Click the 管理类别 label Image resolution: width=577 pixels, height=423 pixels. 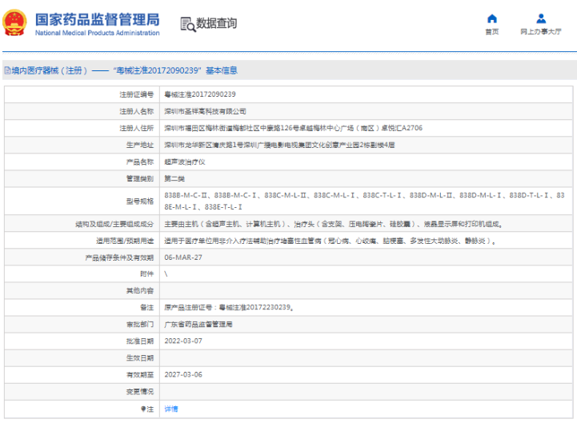pyautogui.click(x=140, y=179)
